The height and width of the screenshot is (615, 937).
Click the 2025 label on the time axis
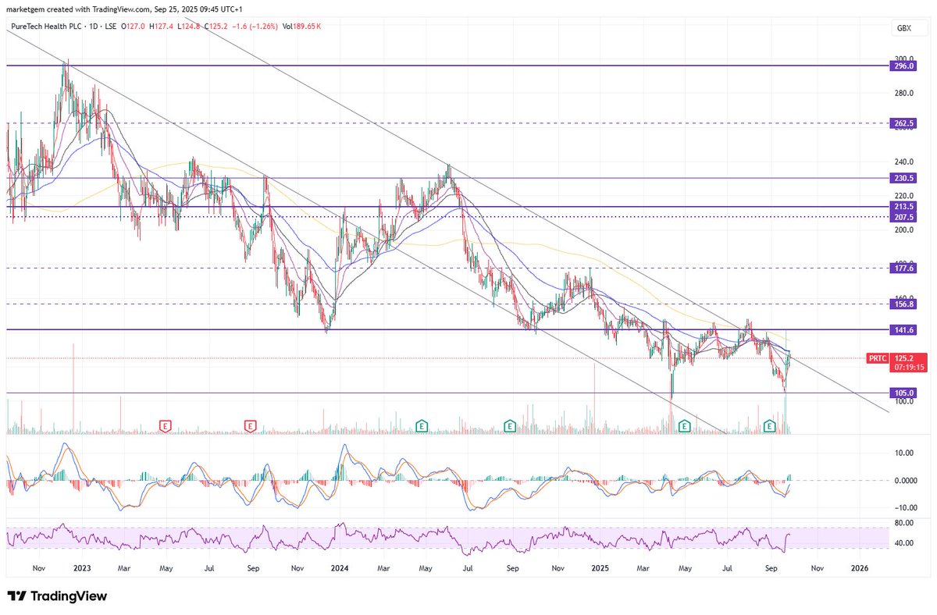600,569
